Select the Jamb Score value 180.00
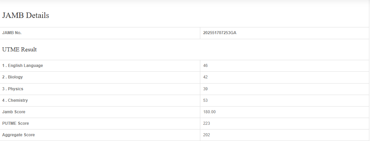This screenshot has height=141, width=370. click(x=209, y=112)
